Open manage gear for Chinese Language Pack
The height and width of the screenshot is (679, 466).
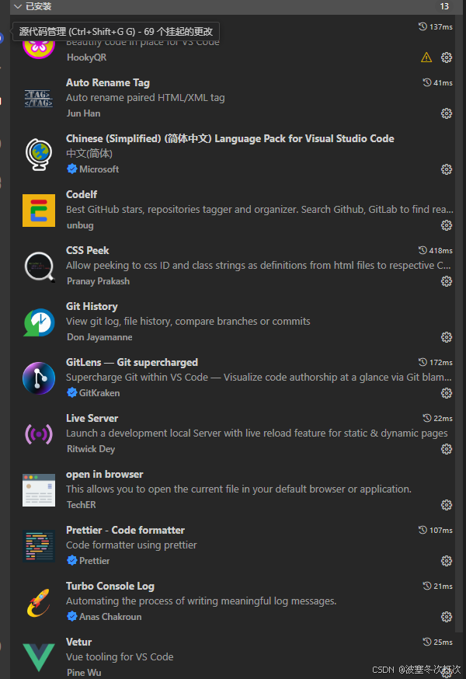pos(447,169)
